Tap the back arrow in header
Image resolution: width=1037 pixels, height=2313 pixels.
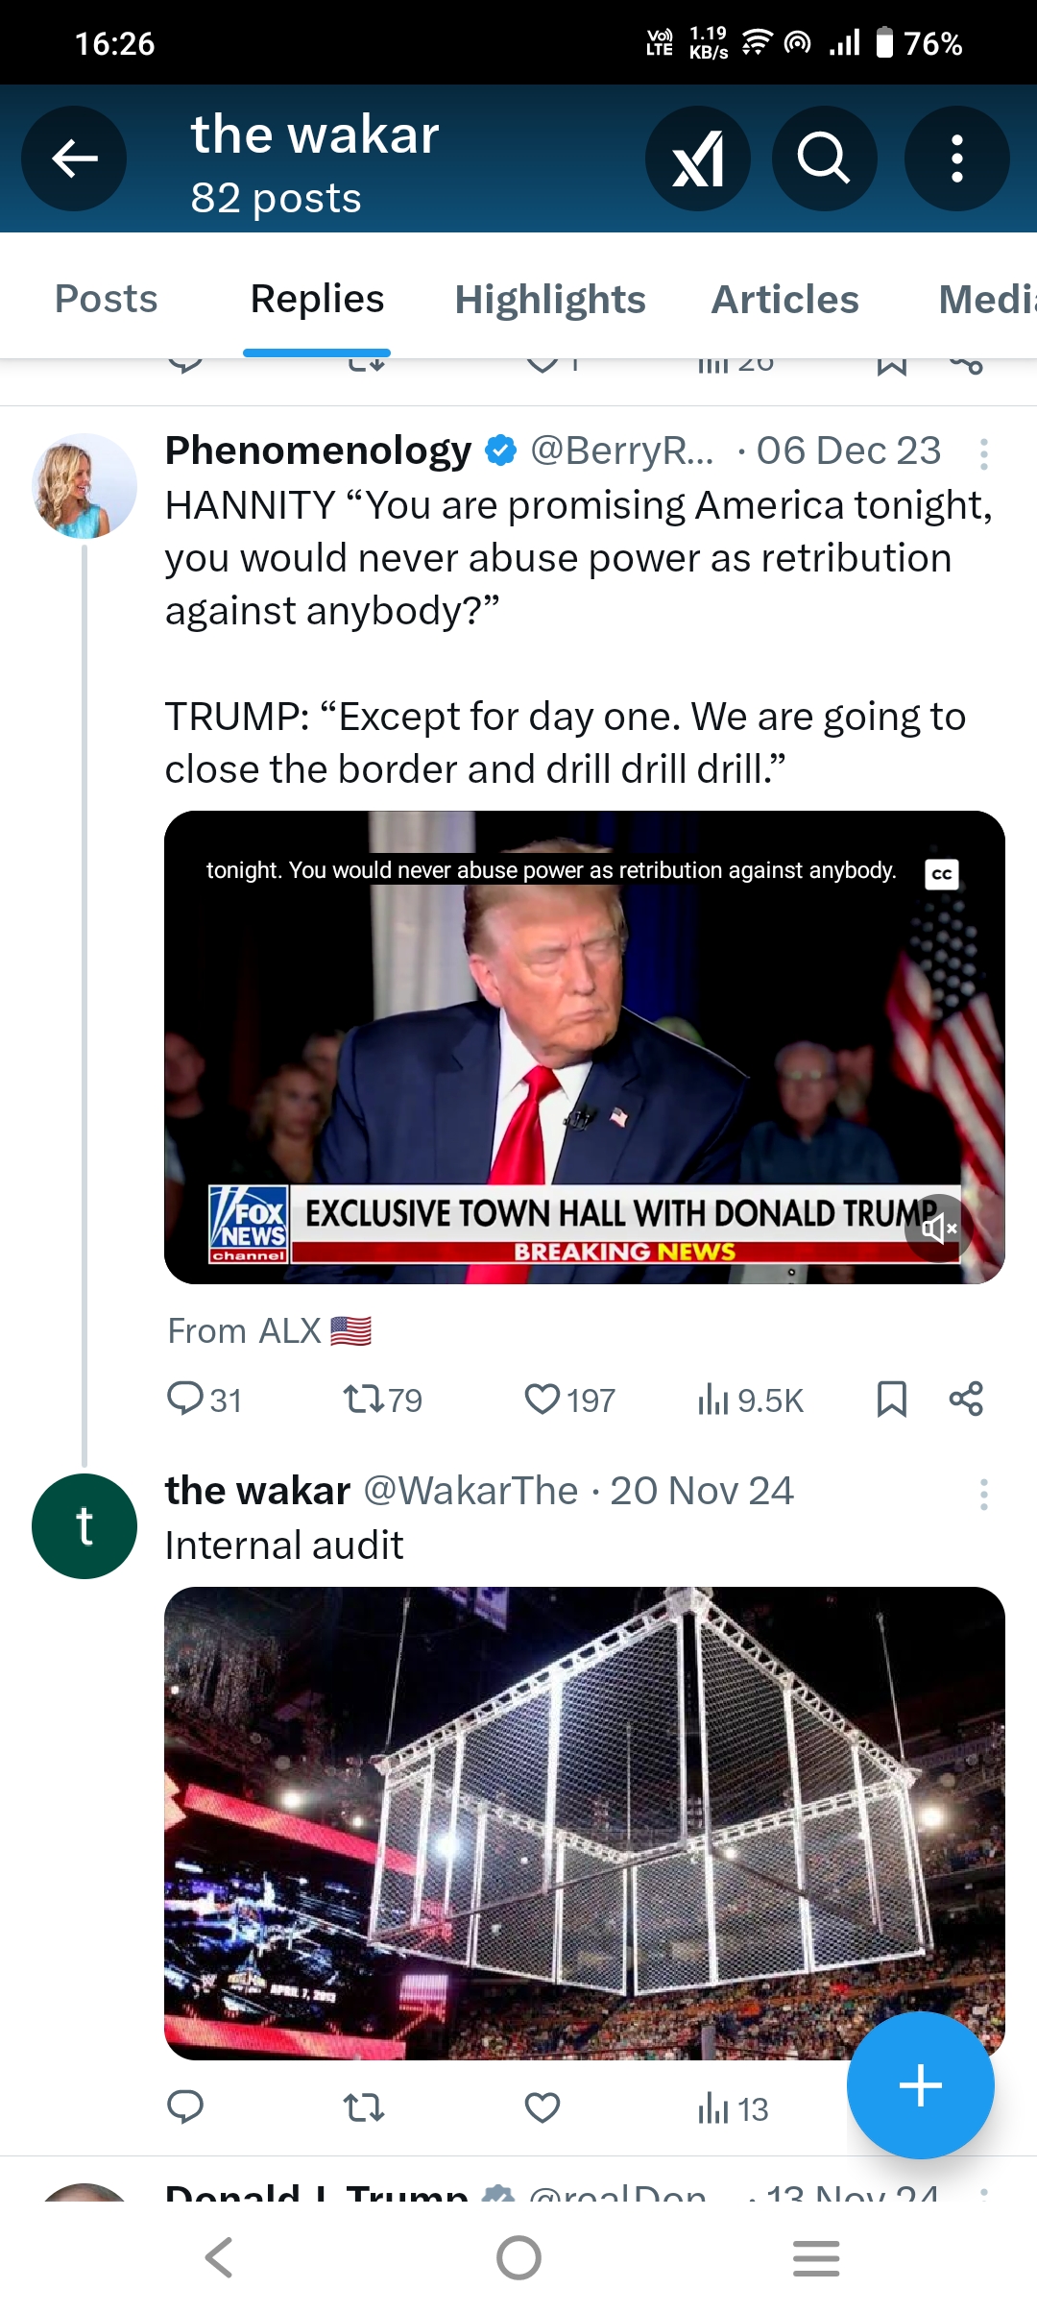[x=74, y=158]
